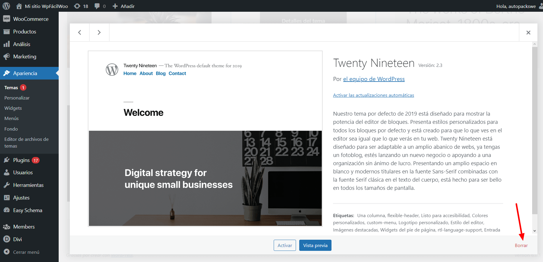Click the Herramientas wrench icon
Viewport: 543px width, 262px height.
[x=7, y=185]
